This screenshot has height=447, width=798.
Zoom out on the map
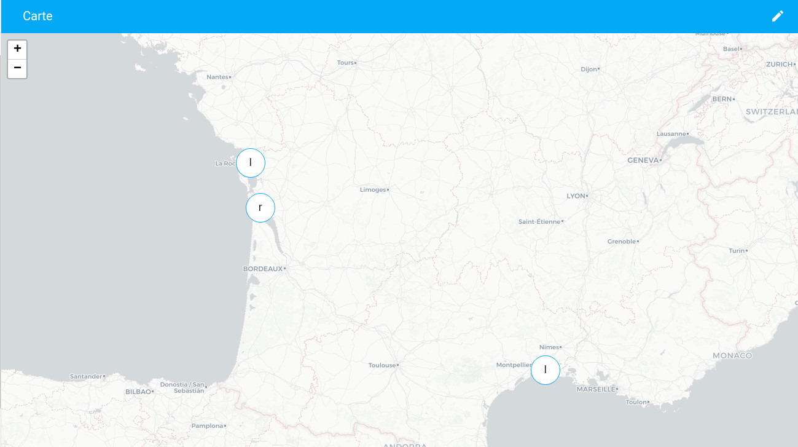coord(17,68)
